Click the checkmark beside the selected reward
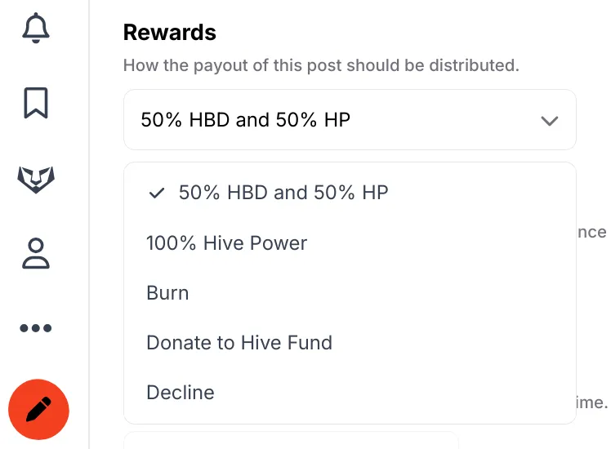Viewport: 611px width, 449px height. click(157, 193)
